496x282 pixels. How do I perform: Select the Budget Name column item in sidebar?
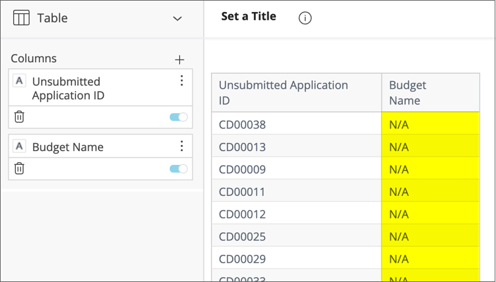pyautogui.click(x=67, y=147)
